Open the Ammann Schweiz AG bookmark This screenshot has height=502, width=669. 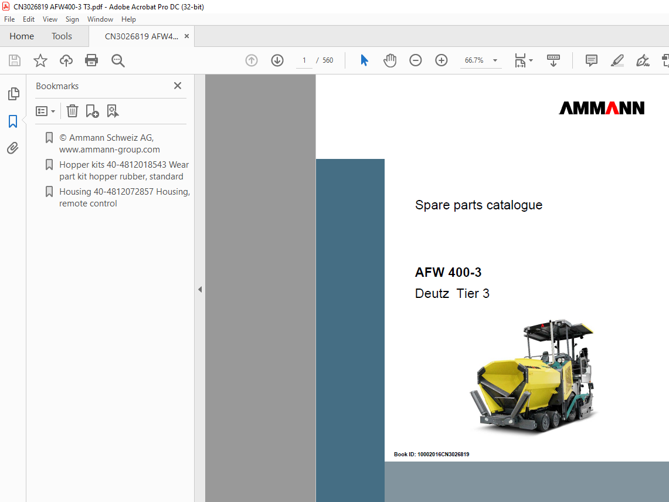(x=109, y=144)
